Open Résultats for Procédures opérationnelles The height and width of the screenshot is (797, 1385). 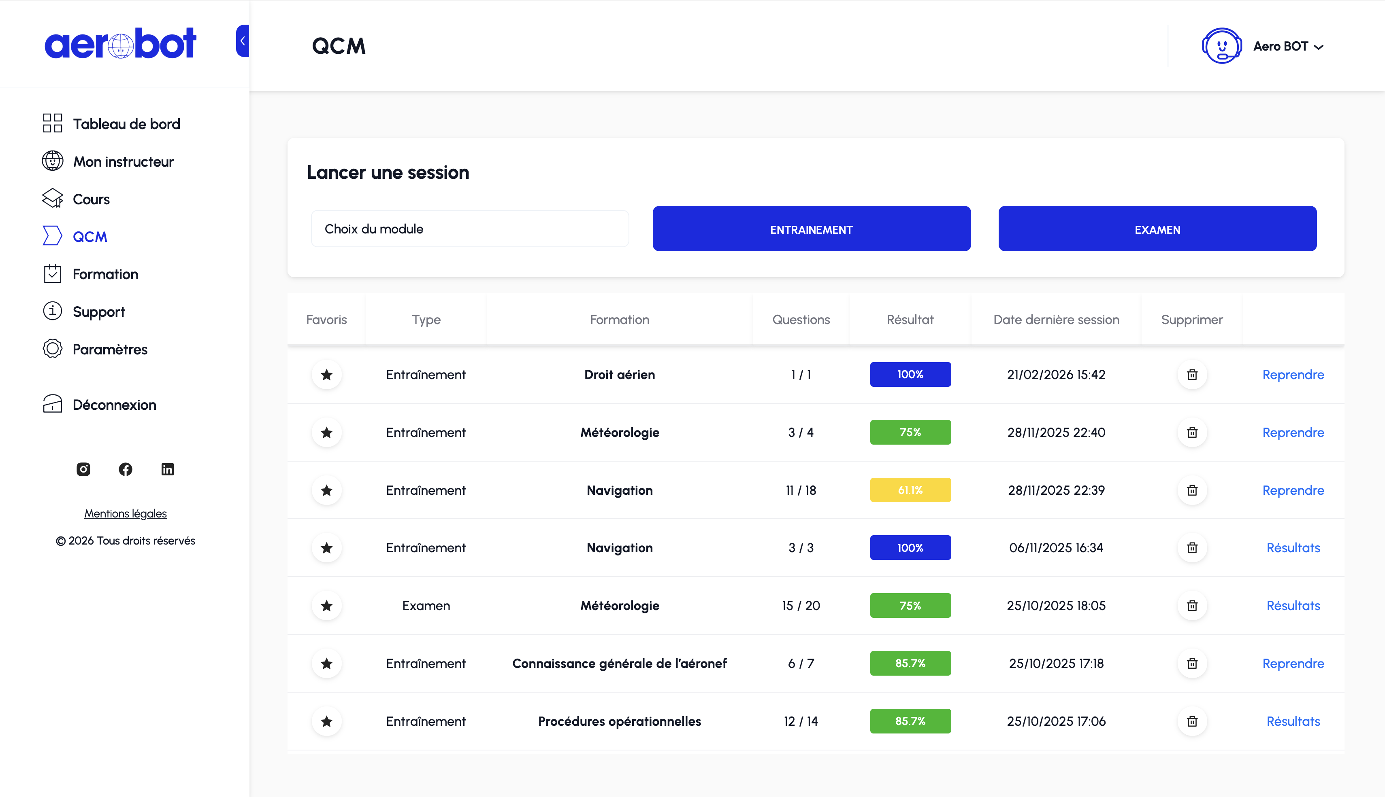pos(1293,721)
